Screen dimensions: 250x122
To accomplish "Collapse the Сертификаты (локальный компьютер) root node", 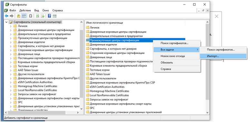I will coord(6,22).
